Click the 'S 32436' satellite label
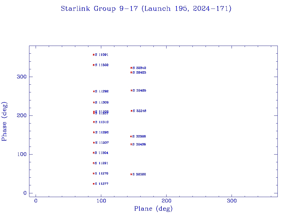The height and width of the screenshot is (219, 292). pos(139,144)
